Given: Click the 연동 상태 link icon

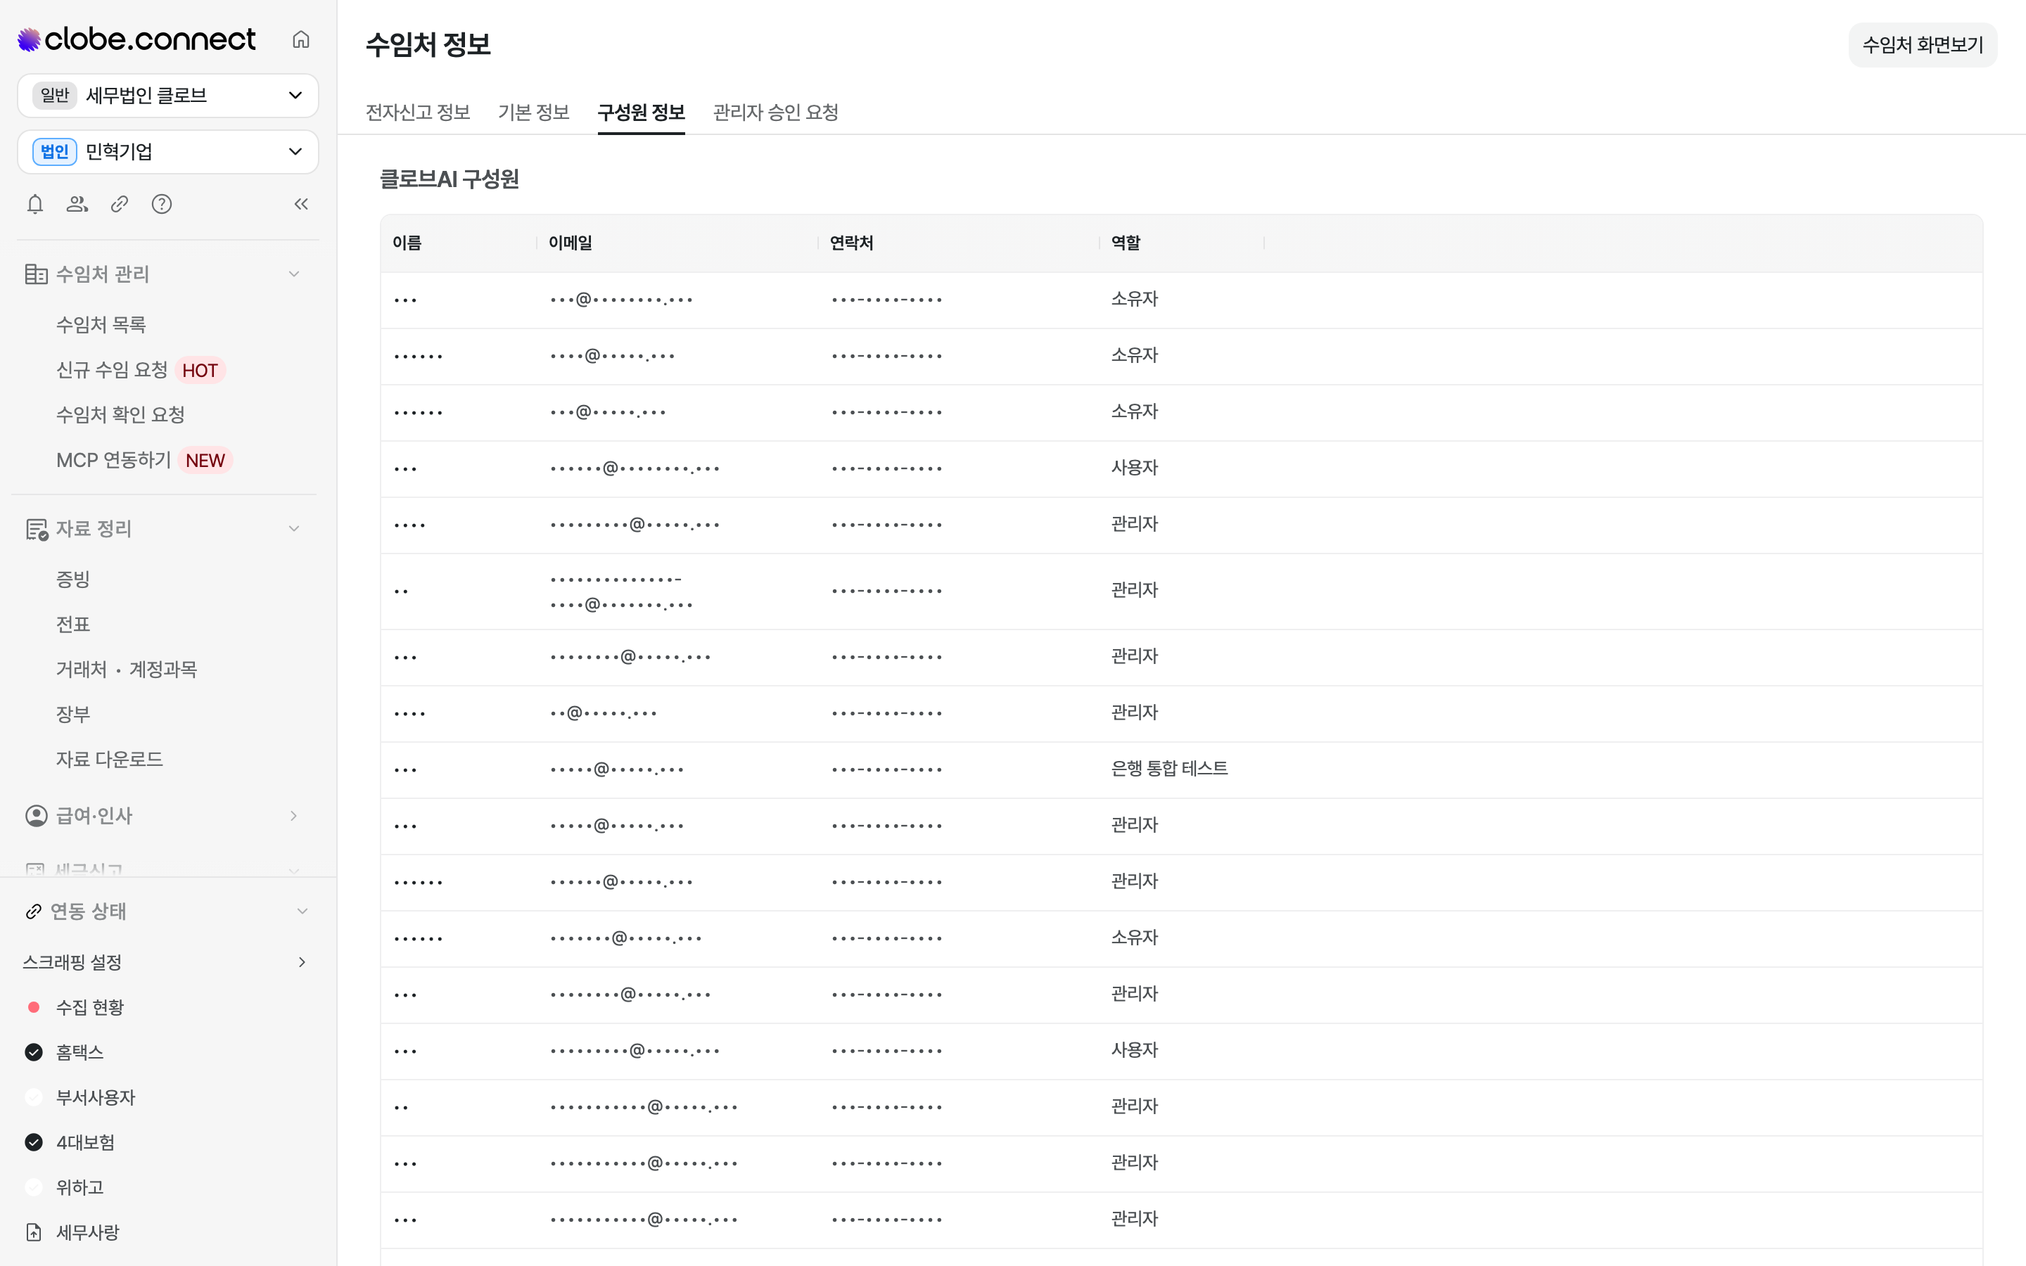Looking at the screenshot, I should (x=34, y=911).
